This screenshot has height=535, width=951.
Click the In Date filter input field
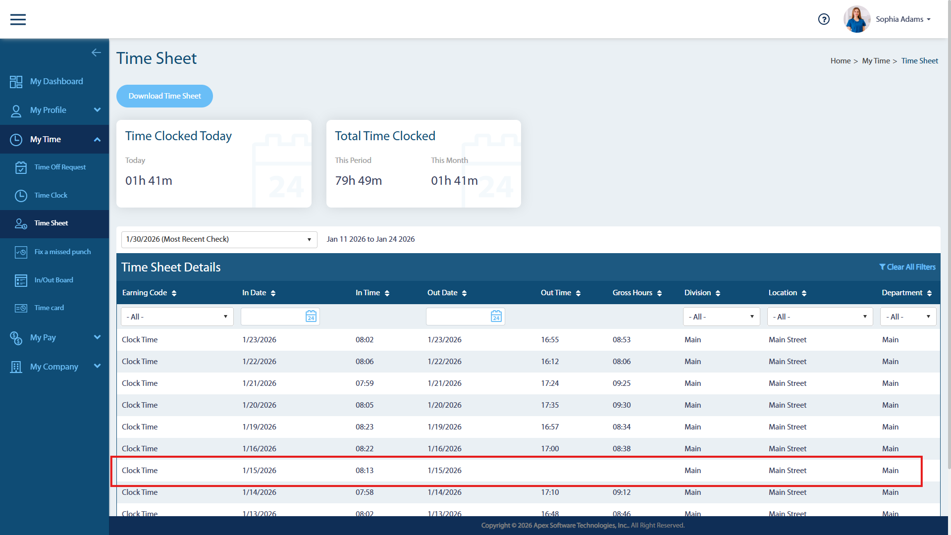point(280,317)
